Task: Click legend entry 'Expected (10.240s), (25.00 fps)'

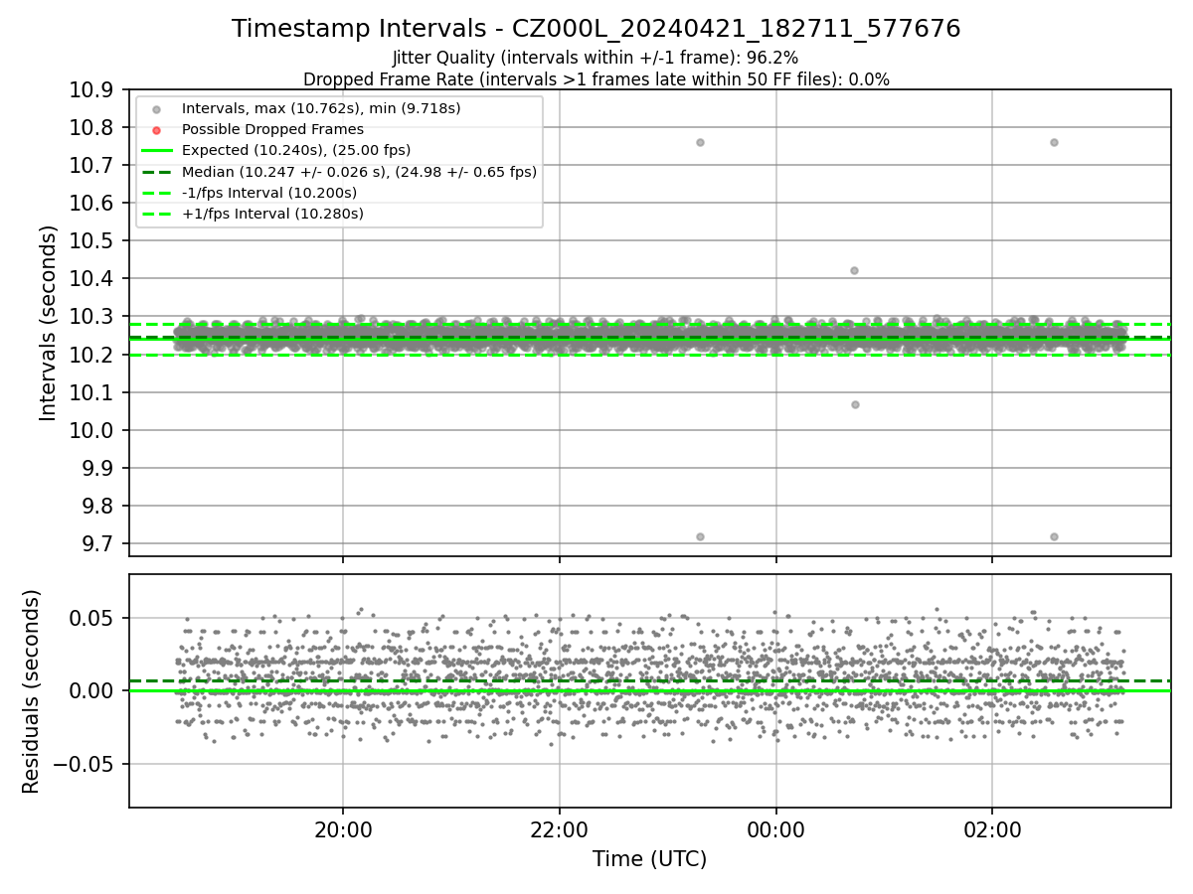Action: click(296, 150)
